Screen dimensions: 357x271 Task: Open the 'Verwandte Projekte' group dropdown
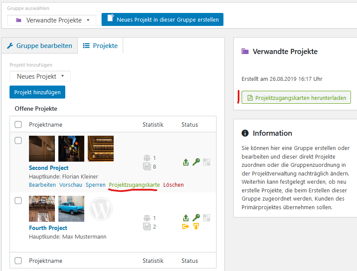pos(51,20)
